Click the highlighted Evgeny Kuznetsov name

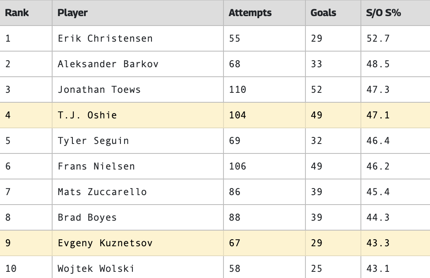[105, 243]
